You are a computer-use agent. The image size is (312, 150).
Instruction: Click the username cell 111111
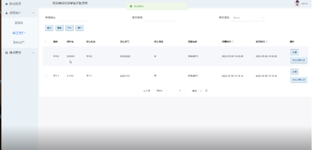tap(70, 76)
